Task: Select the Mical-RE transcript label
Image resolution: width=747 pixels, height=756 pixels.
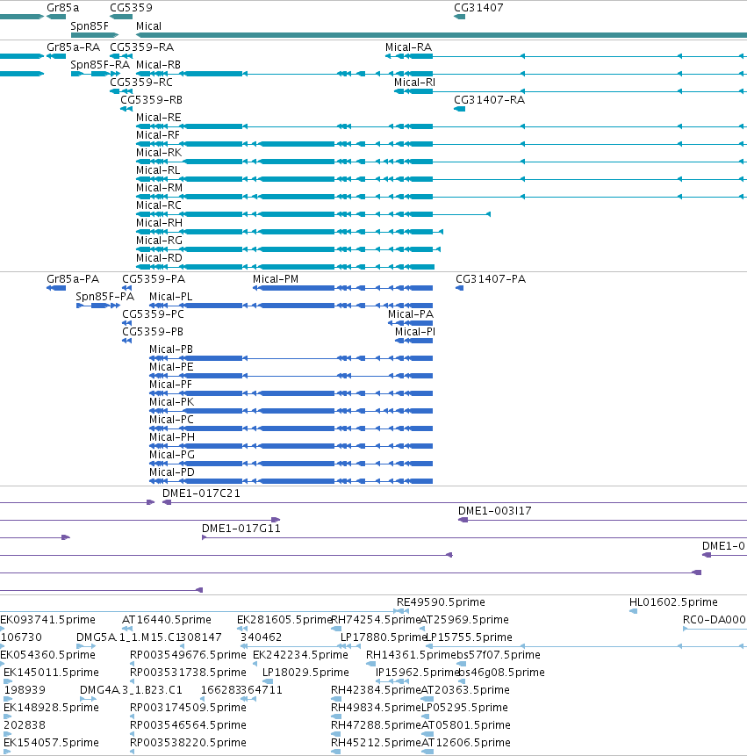Action: [x=159, y=118]
